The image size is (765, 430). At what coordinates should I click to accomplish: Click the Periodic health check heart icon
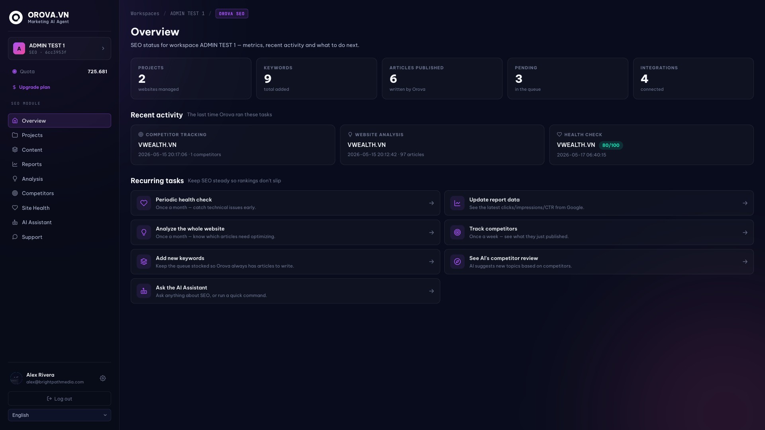(x=144, y=203)
